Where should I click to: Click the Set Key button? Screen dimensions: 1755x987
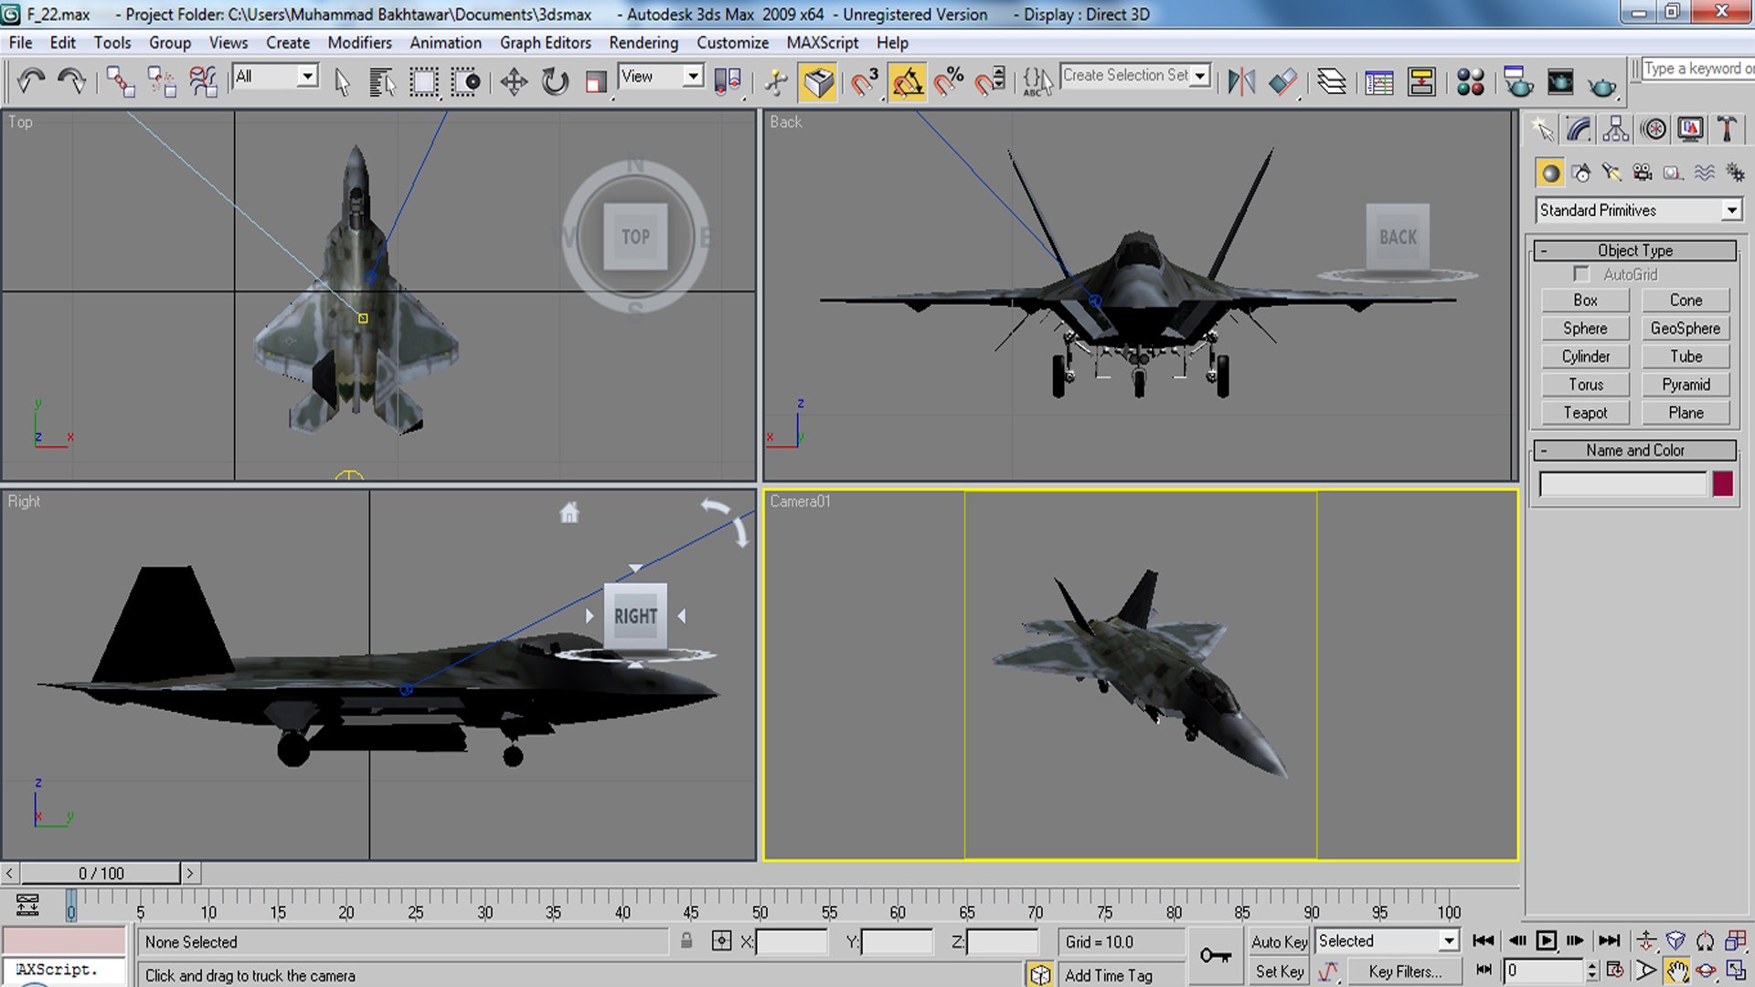[x=1279, y=971]
